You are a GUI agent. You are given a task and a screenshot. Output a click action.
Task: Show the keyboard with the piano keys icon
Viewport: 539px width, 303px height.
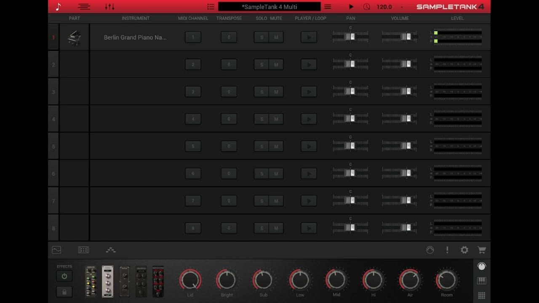[482, 281]
